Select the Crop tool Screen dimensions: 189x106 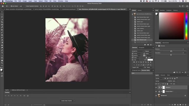pyautogui.click(x=2, y=22)
